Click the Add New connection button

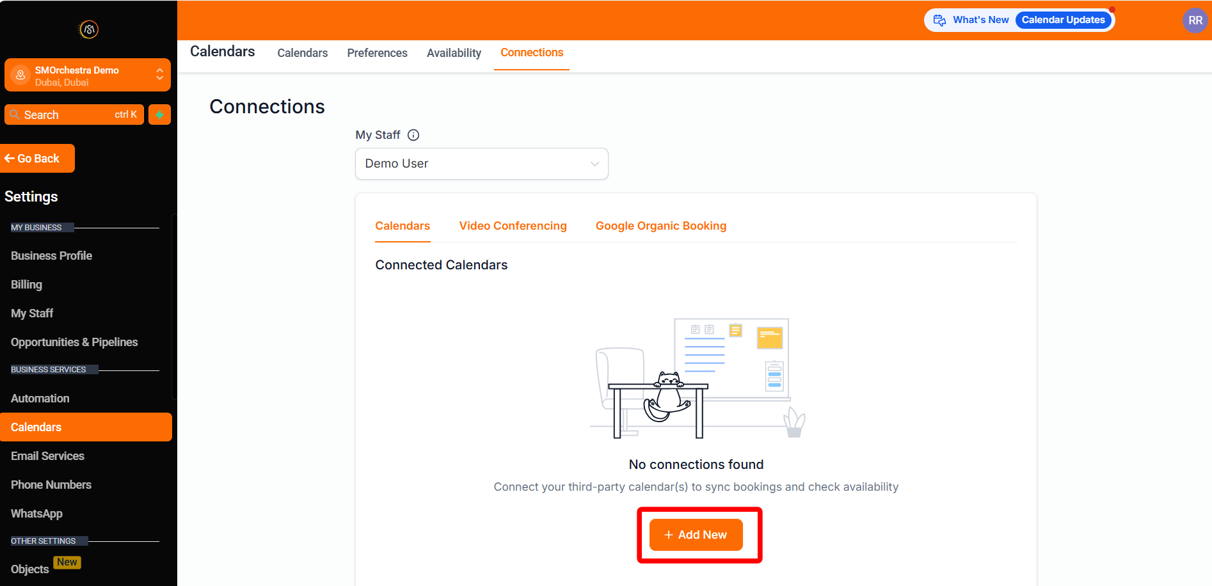(x=696, y=535)
